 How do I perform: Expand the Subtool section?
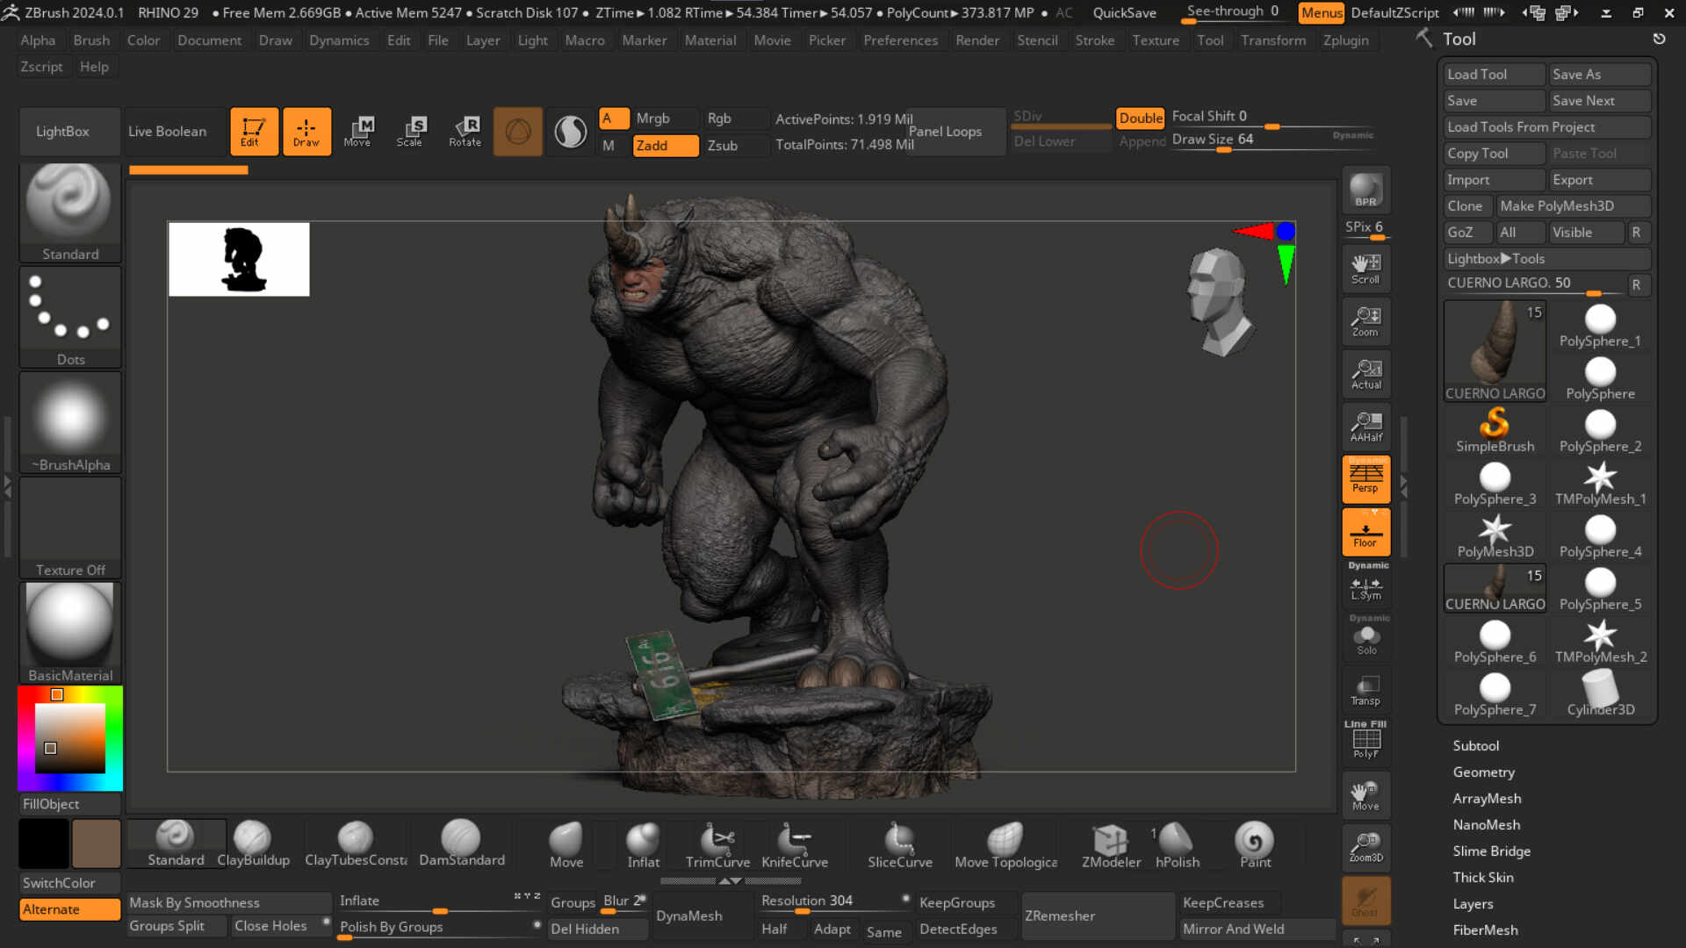coord(1475,745)
